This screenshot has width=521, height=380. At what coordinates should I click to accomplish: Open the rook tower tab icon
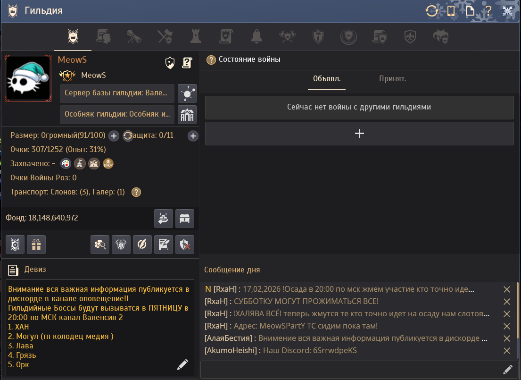point(195,36)
